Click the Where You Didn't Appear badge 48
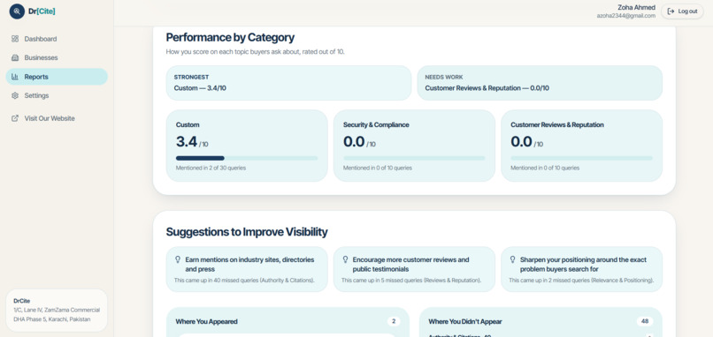The width and height of the screenshot is (713, 337). (645, 322)
